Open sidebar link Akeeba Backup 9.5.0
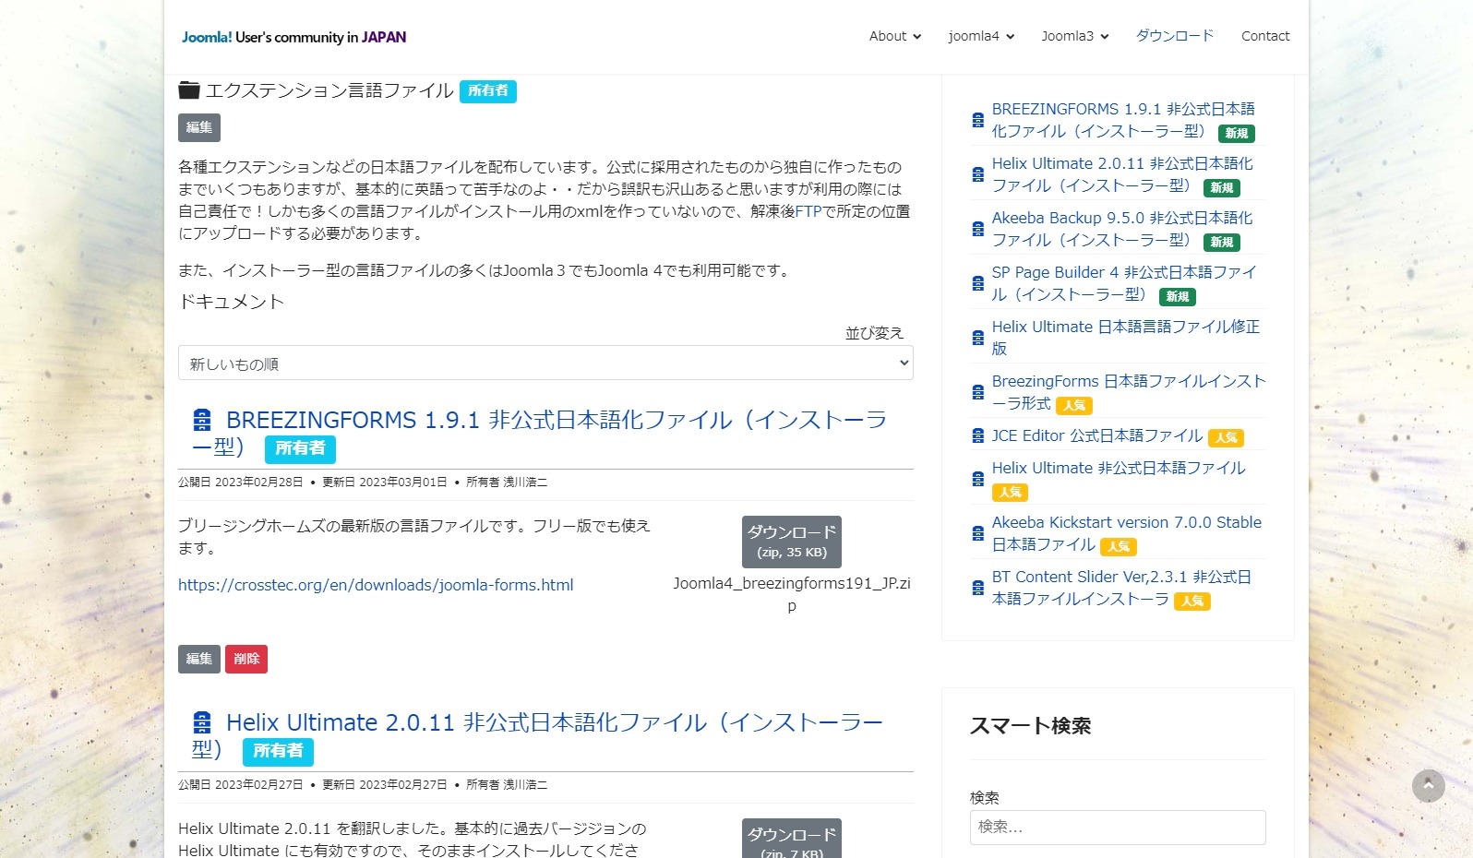This screenshot has width=1473, height=858. tap(1122, 229)
